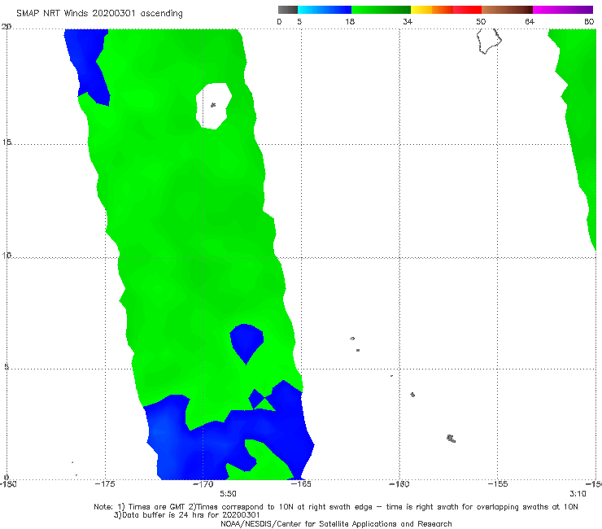This screenshot has height=529, width=602.
Task: Click the longitude label '-155'
Action: [498, 484]
